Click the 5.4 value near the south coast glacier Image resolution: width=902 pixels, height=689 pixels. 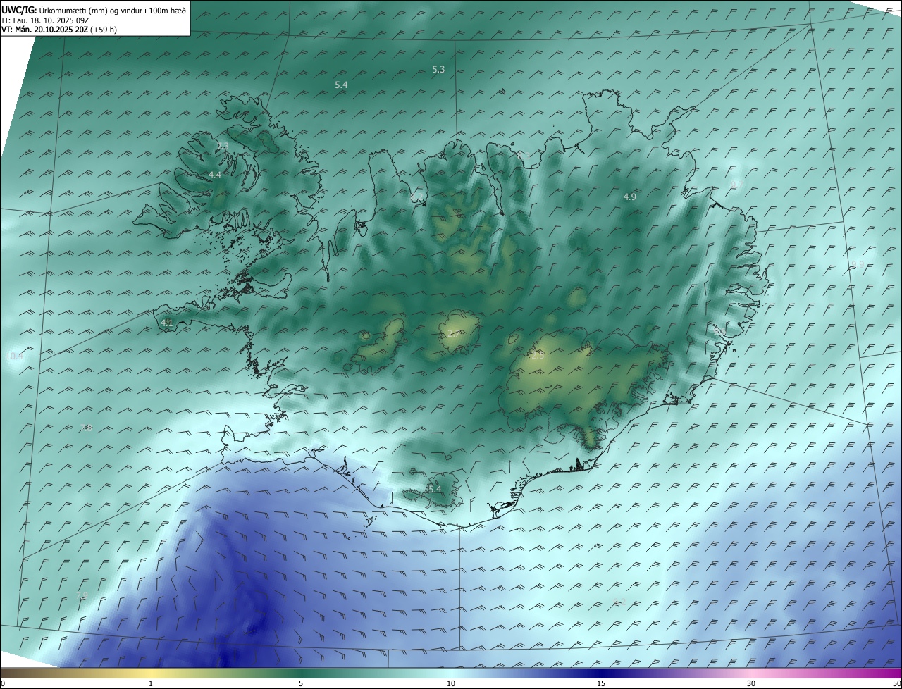[x=434, y=489]
